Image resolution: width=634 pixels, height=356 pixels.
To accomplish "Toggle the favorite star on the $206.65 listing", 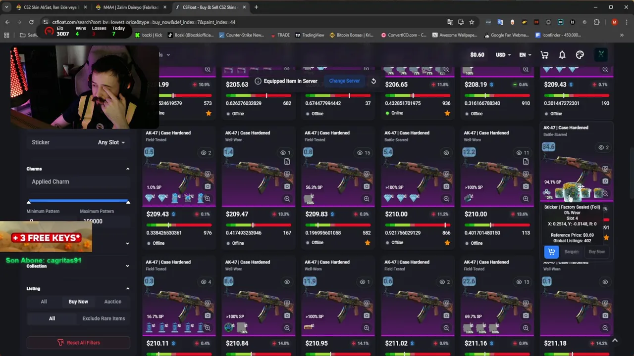I will coord(447,113).
